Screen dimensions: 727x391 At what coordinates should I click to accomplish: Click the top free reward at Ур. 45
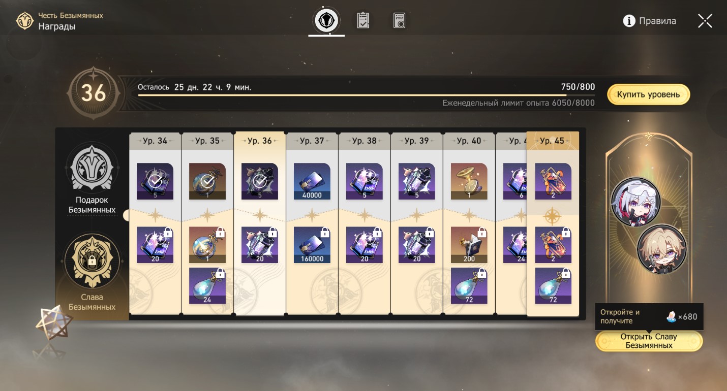553,181
